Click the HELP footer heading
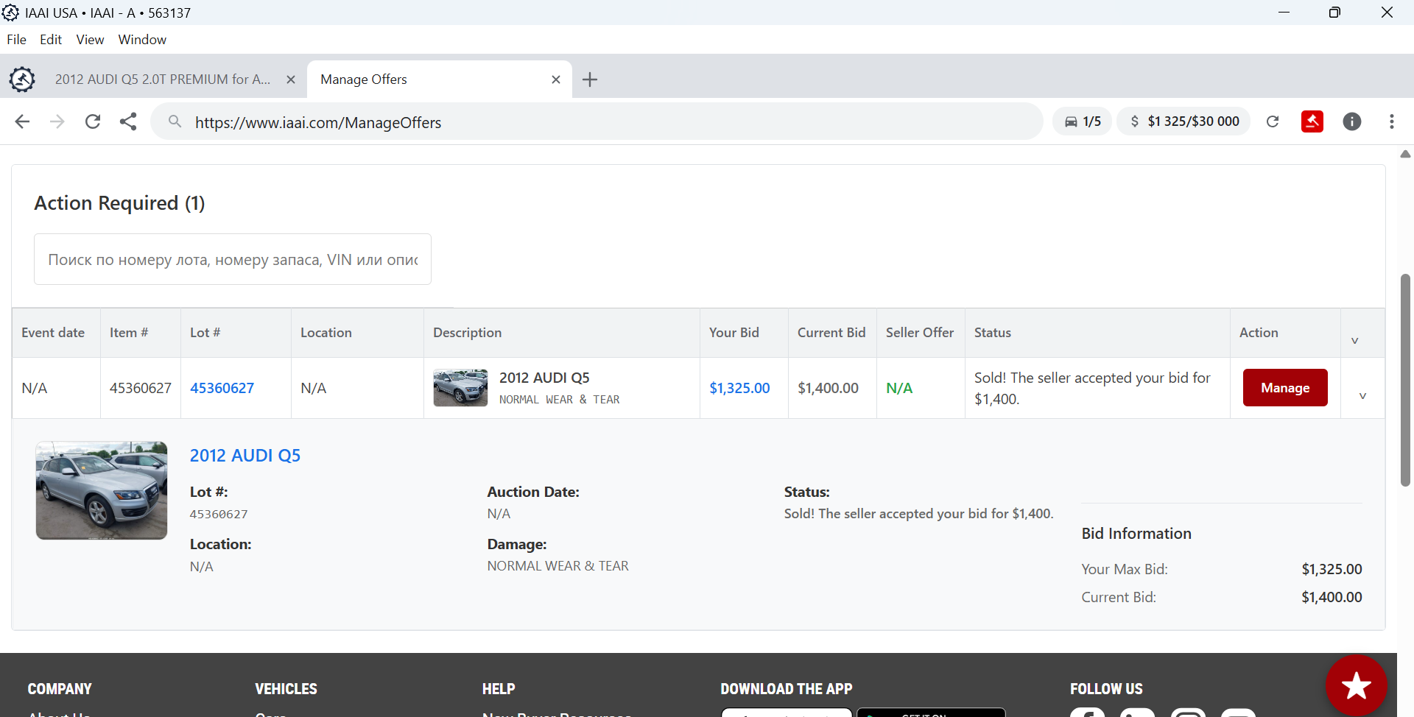 499,689
